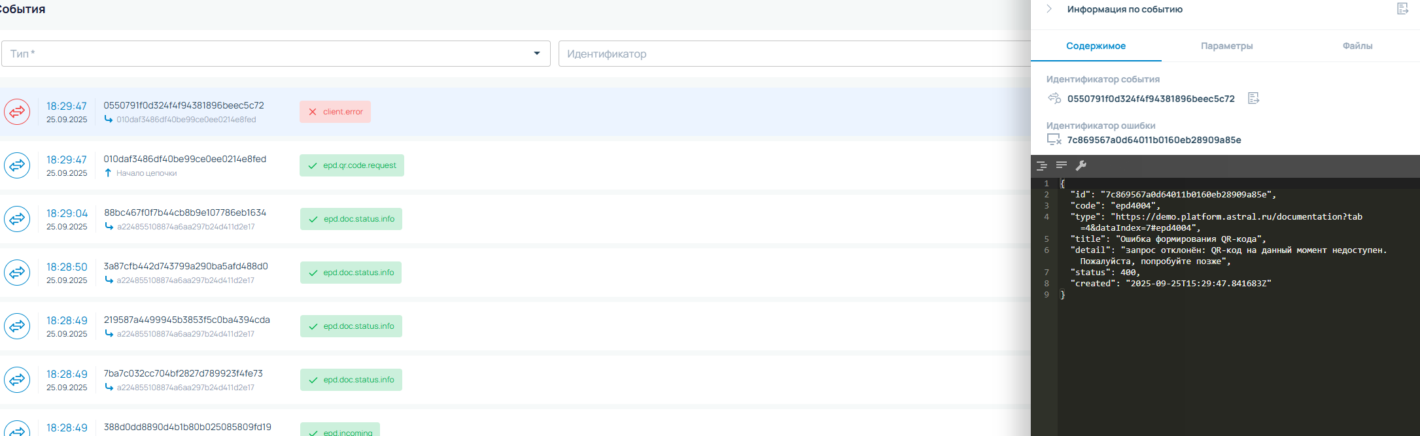Select event ID 7ba7c032cc704bf2827d789923f4fe73
This screenshot has width=1420, height=436.
183,373
